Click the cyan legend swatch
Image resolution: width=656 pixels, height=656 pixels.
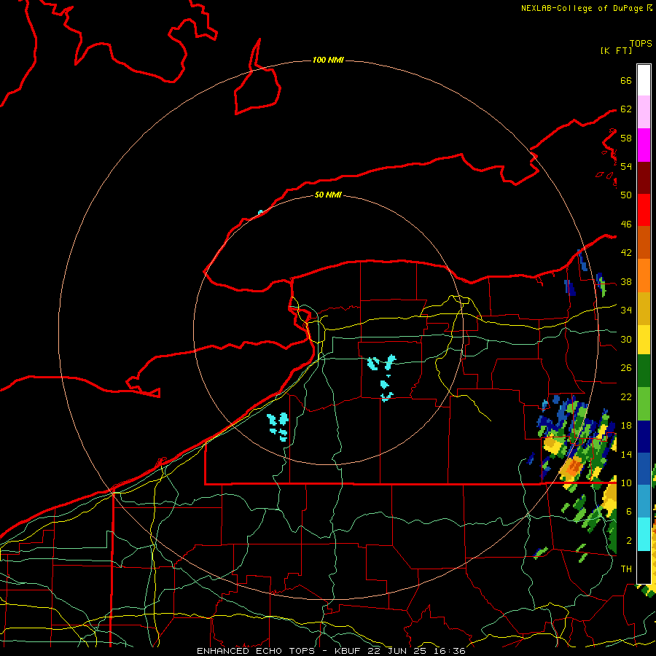pyautogui.click(x=644, y=534)
